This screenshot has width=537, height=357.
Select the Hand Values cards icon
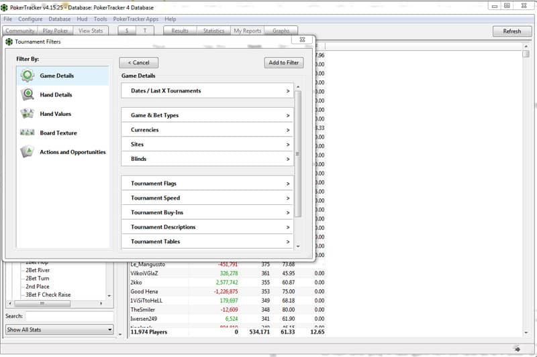[x=28, y=113]
